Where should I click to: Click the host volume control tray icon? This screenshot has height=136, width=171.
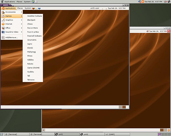point(166,2)
